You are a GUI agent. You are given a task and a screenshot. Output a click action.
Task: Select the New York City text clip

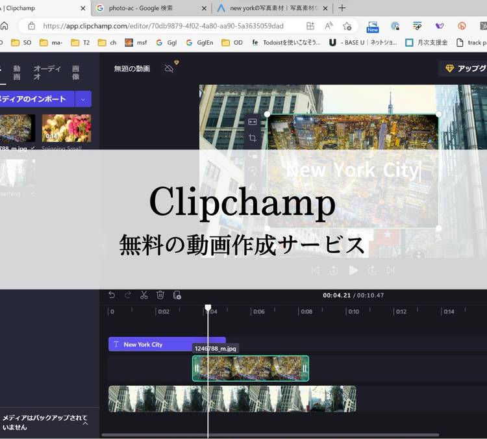click(167, 345)
